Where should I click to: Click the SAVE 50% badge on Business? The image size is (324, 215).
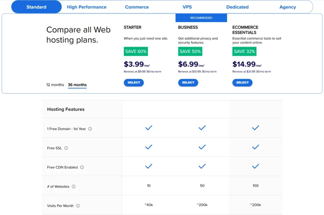pos(190,51)
